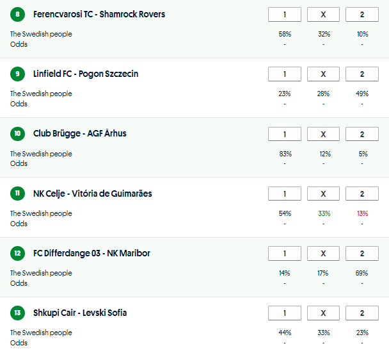The width and height of the screenshot is (389, 355).
Task: Click the green number 10 match badge
Action: coord(17,134)
